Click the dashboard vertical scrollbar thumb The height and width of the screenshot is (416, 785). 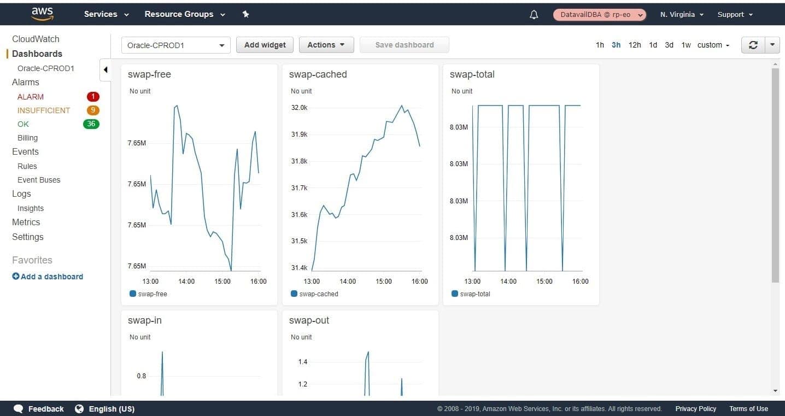click(x=775, y=175)
